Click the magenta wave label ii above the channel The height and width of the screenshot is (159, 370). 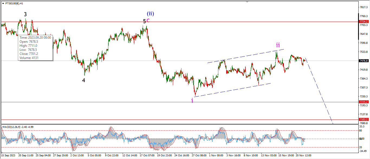pyautogui.click(x=278, y=45)
